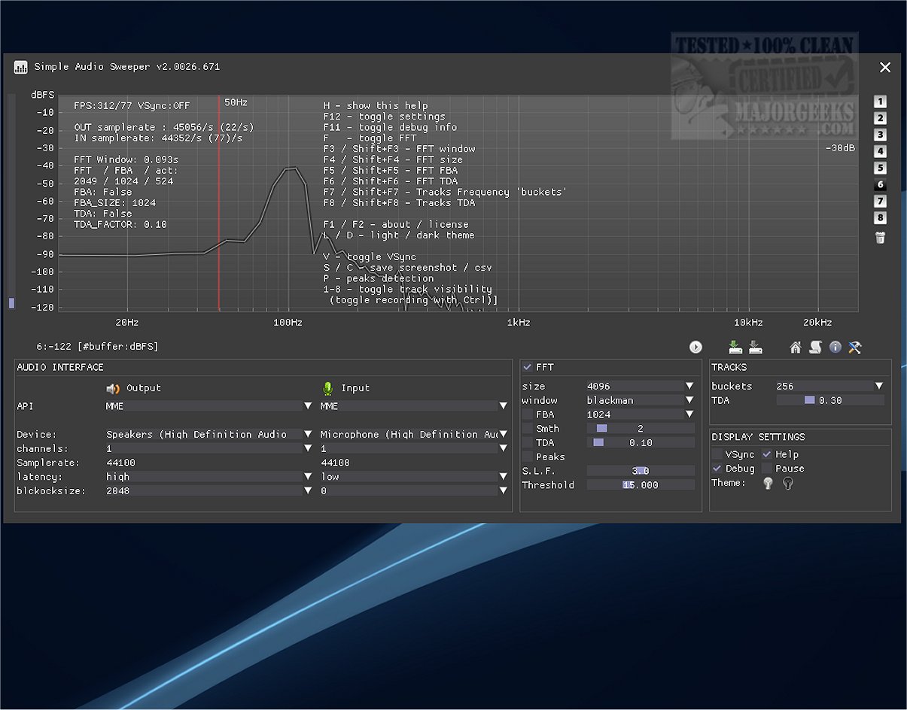Click the Tracks TDA slider
The height and width of the screenshot is (710, 907).
[x=829, y=400]
